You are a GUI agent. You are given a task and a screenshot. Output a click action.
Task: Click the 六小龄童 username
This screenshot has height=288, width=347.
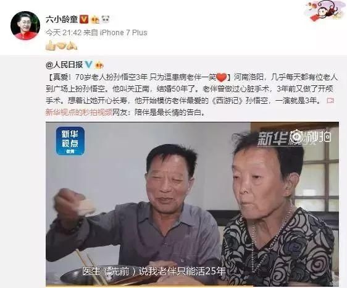pos(62,20)
